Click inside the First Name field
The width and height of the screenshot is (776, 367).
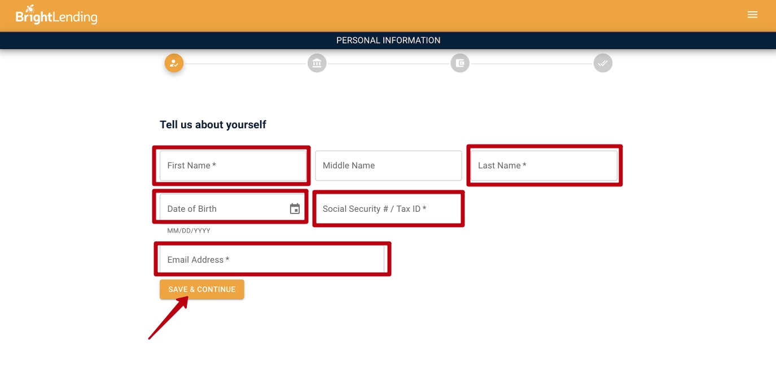tap(231, 165)
